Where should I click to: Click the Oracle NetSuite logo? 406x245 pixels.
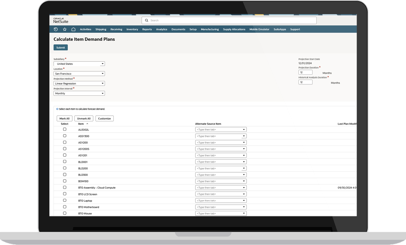[61, 21]
